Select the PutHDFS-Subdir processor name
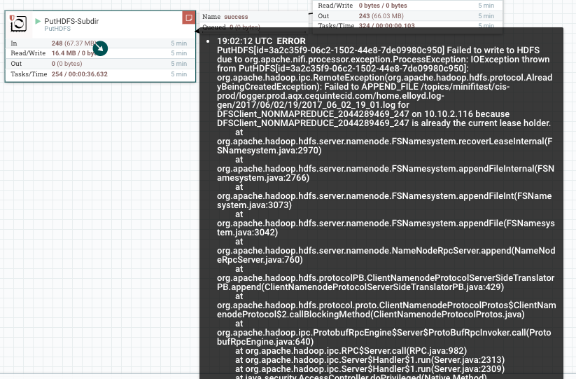This screenshot has height=379, width=576. pos(71,21)
